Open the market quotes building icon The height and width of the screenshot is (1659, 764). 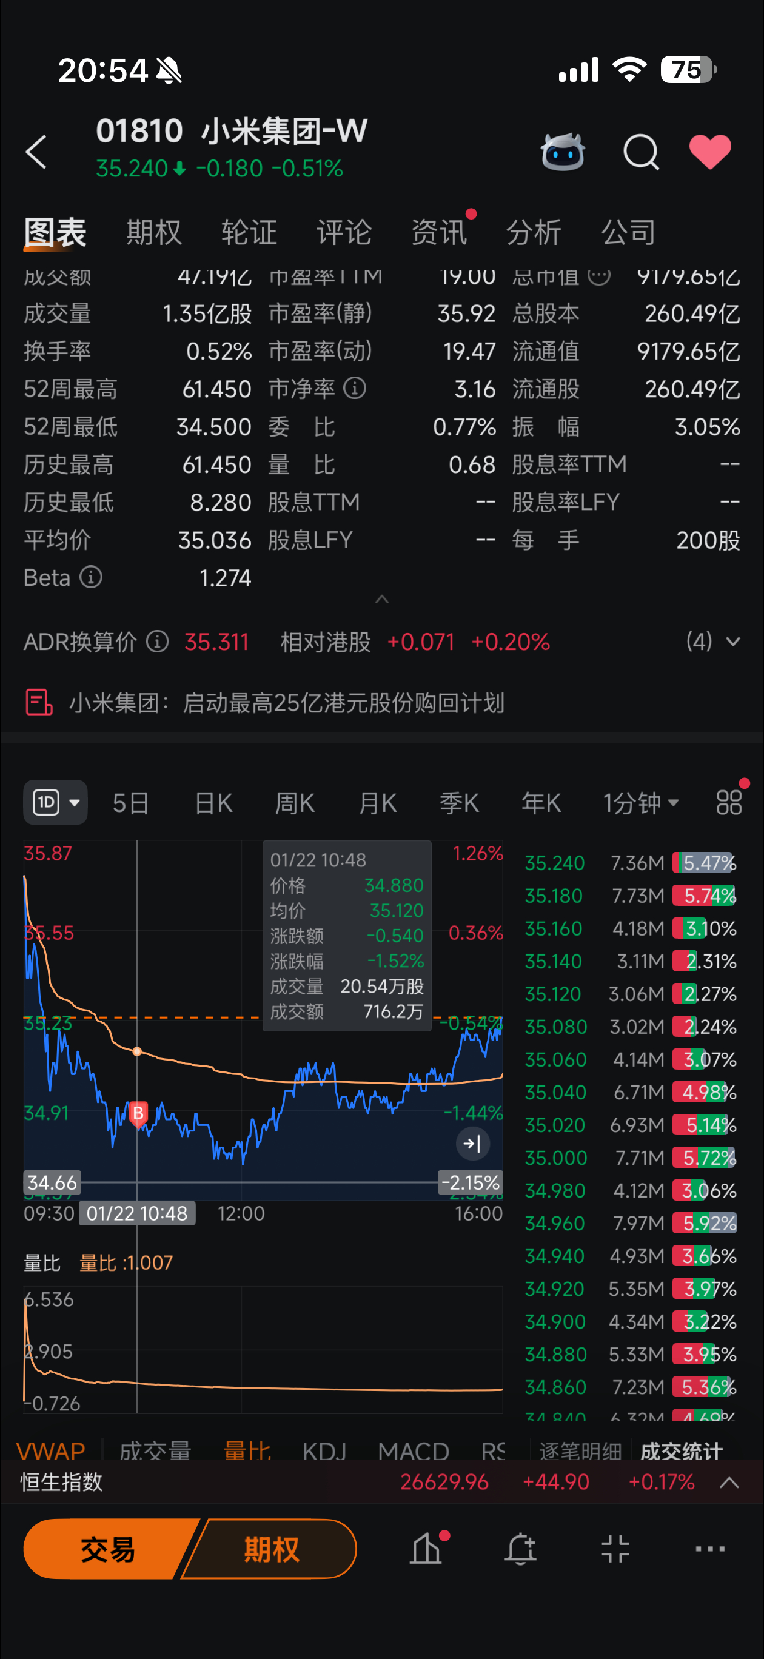tap(426, 1548)
